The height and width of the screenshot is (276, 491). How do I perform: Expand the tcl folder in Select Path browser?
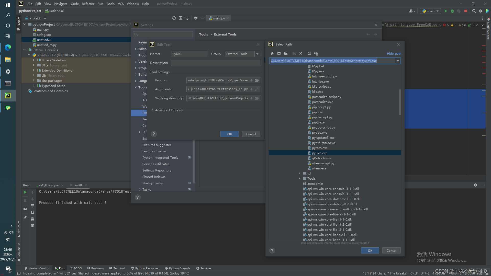(299, 173)
